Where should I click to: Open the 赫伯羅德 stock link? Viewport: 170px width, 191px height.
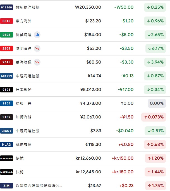click(23, 145)
